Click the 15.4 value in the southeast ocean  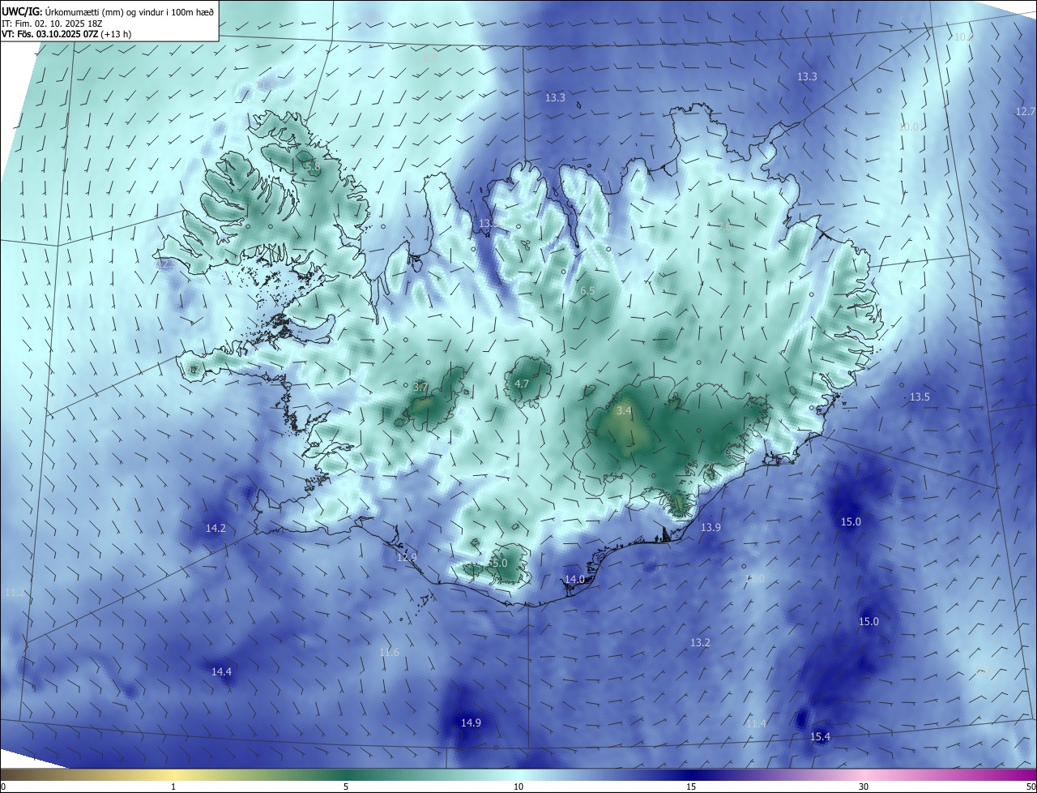coord(820,736)
